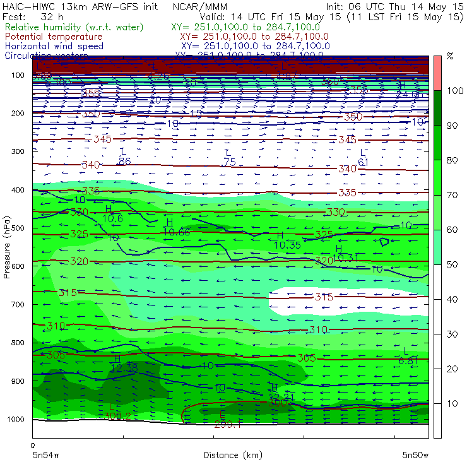The height and width of the screenshot is (467, 467).
Task: Click the '10' colorbar tick label
Action: point(452,404)
